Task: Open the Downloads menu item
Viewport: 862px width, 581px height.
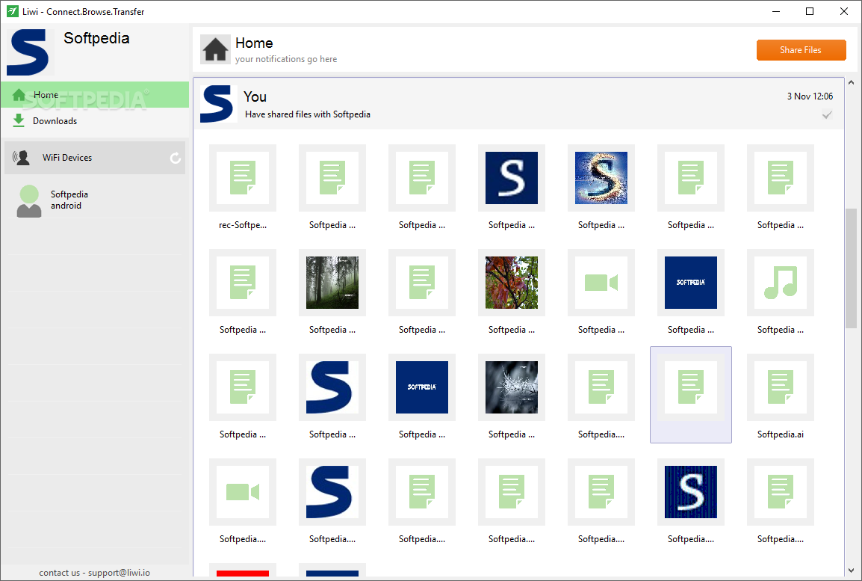Action: tap(95, 120)
